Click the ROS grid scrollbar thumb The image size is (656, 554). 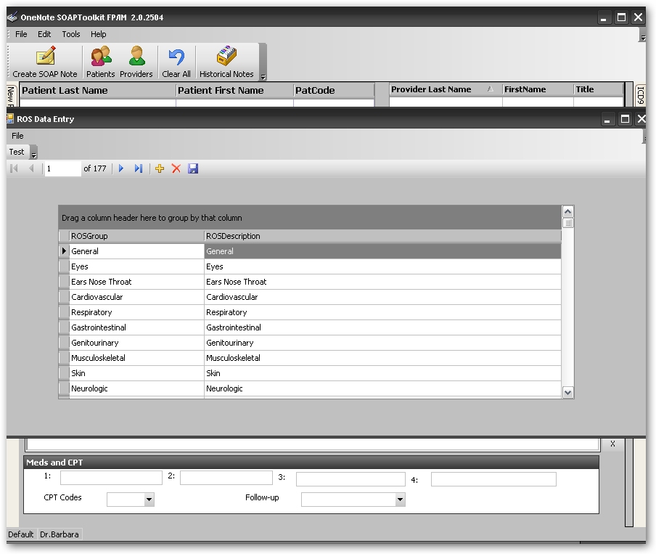[567, 223]
